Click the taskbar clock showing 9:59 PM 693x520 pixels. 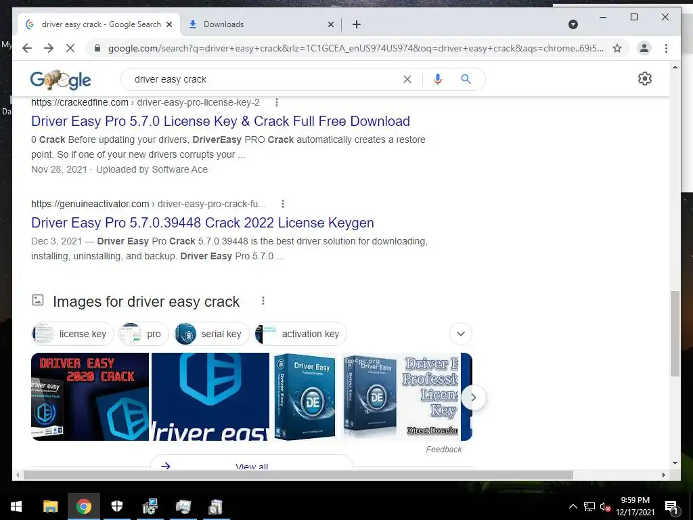635,506
